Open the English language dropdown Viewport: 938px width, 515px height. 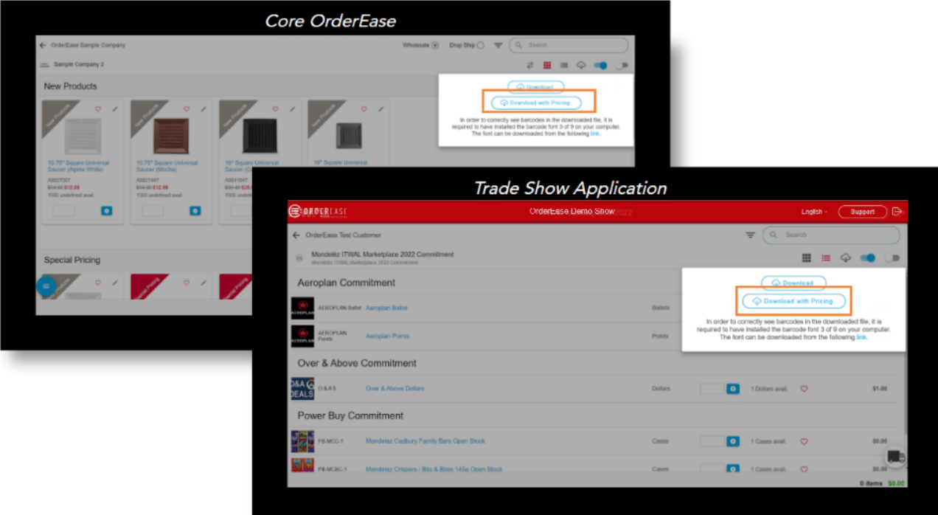(813, 211)
